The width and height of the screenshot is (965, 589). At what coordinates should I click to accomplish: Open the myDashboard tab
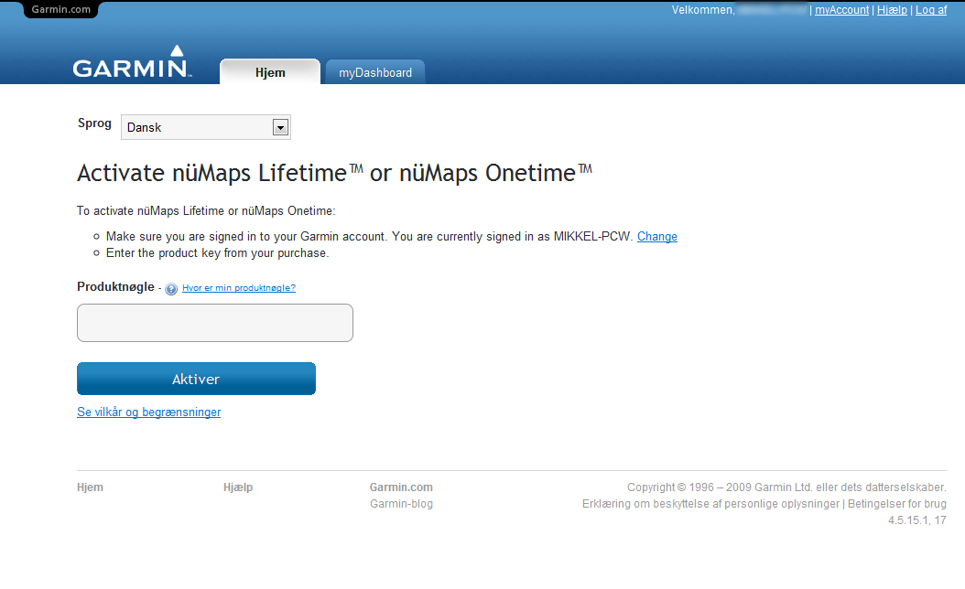(375, 72)
